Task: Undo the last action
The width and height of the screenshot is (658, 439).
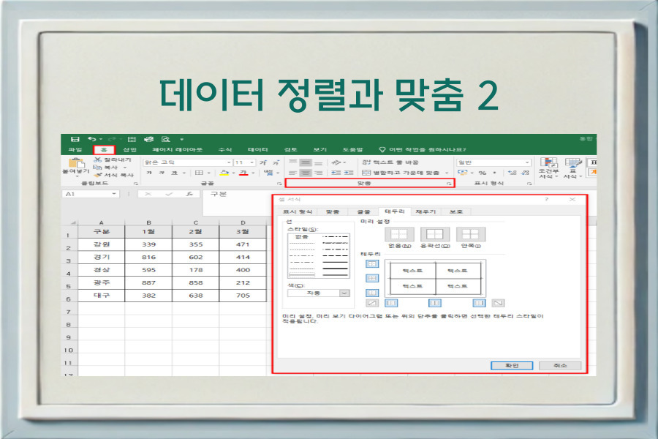Action: click(92, 139)
